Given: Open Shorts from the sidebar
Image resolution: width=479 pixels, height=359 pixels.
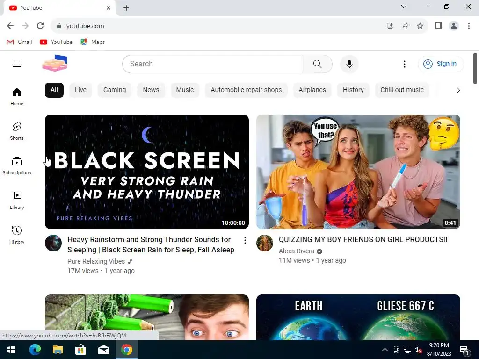Looking at the screenshot, I should point(17,131).
